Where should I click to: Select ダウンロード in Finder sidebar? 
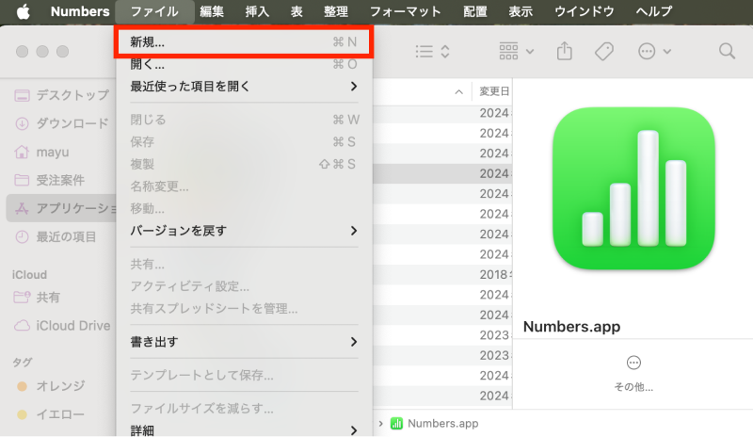(62, 123)
